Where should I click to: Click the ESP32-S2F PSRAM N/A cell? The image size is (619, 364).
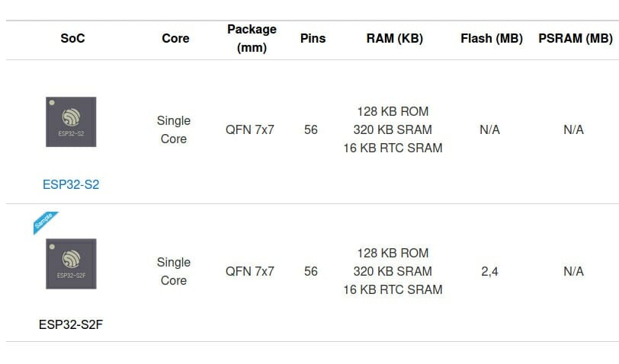[x=573, y=271]
